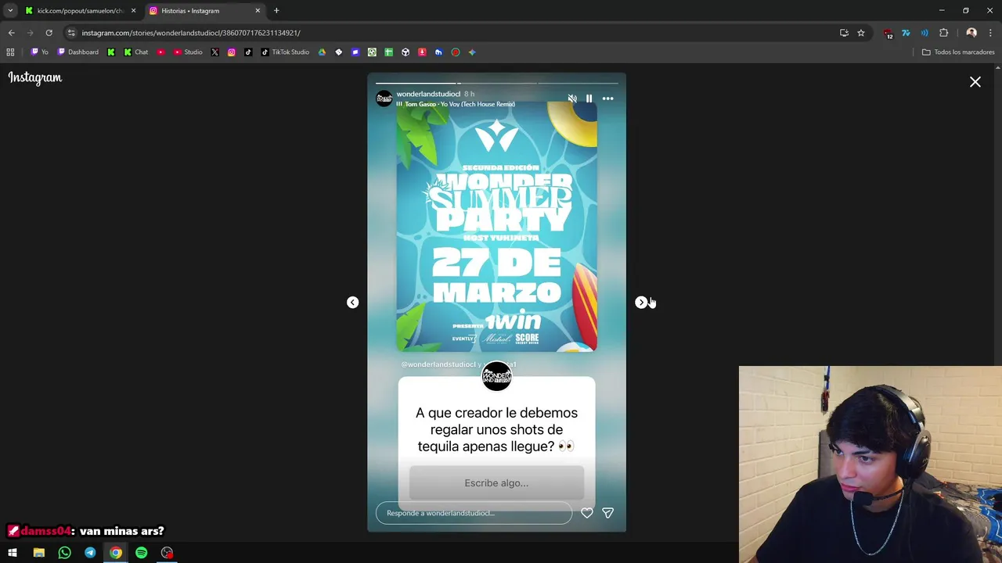This screenshot has height=563, width=1002.
Task: Open the @wonderlandstudiocl mention under the post
Action: [x=438, y=364]
